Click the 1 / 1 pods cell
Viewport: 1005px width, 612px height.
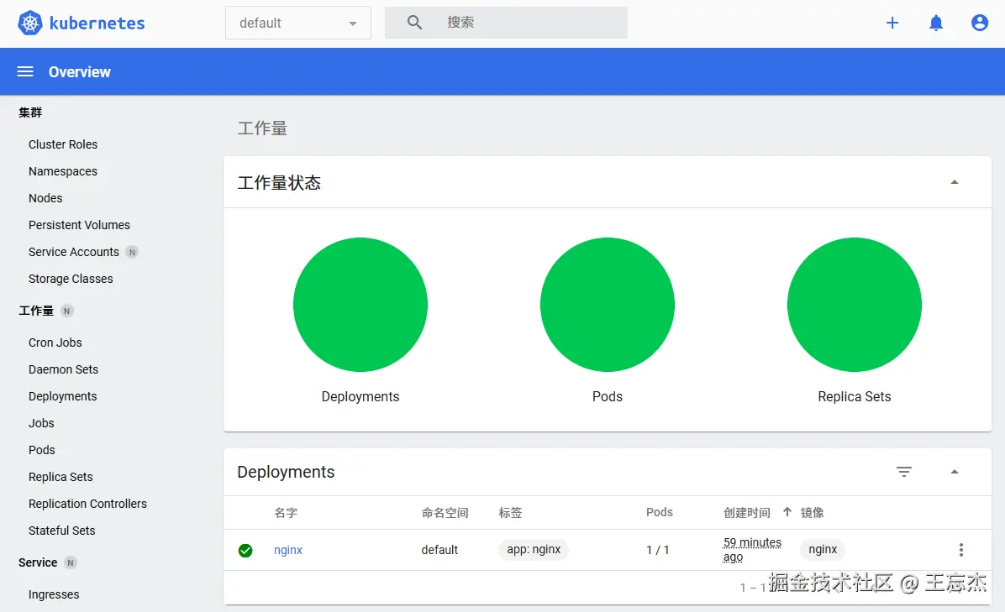click(x=658, y=550)
